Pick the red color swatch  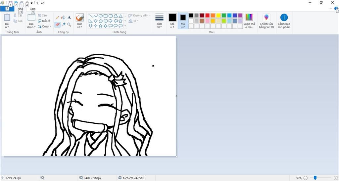(x=207, y=15)
